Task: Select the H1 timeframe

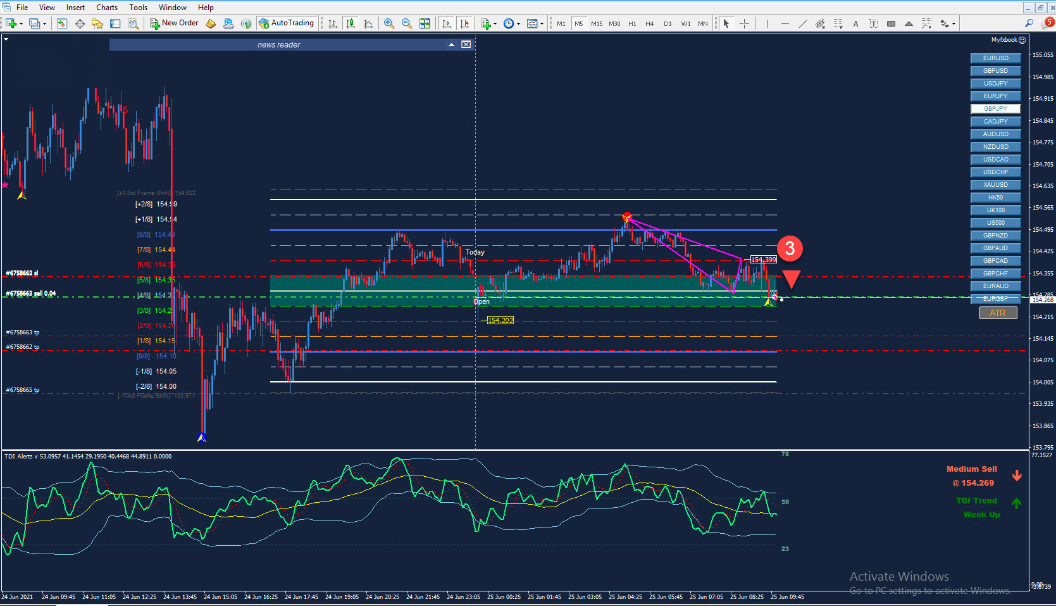Action: click(632, 23)
